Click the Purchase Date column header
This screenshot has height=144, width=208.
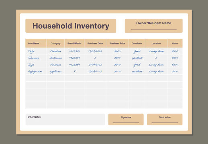(x=95, y=44)
